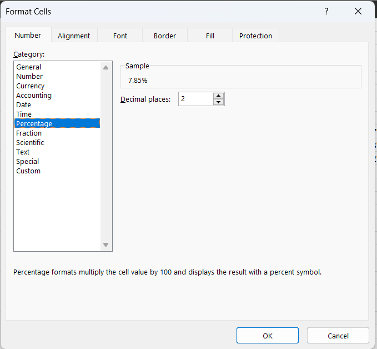Go to the Border tab

pos(165,36)
